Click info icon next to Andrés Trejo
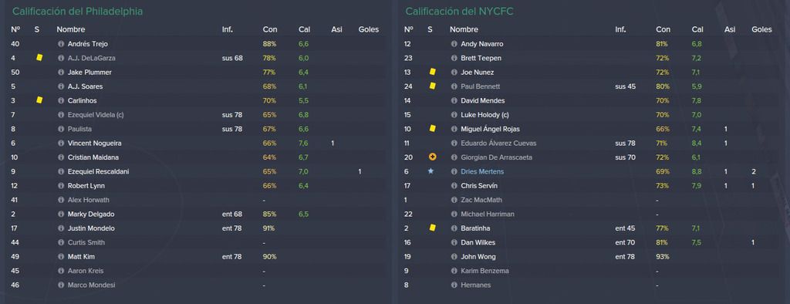Image resolution: width=790 pixels, height=304 pixels. (61, 44)
